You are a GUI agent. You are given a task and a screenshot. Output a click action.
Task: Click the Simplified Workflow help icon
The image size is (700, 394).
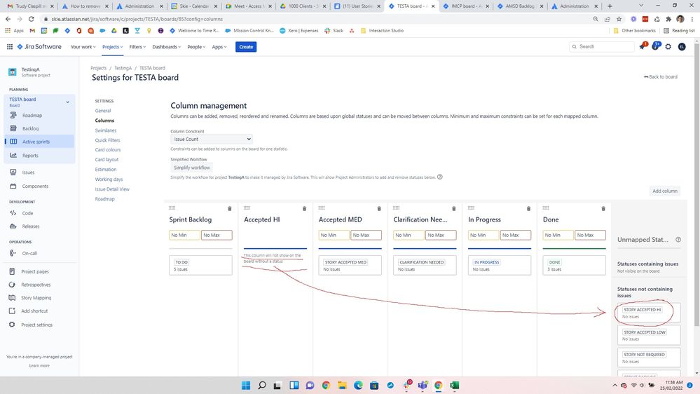(440, 177)
